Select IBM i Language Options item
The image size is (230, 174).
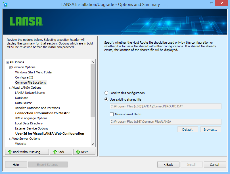point(31,118)
